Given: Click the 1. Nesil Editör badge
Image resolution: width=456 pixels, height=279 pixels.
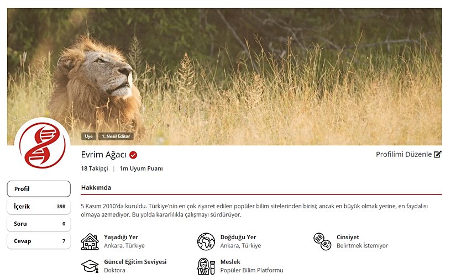Looking at the screenshot, I should tap(116, 136).
